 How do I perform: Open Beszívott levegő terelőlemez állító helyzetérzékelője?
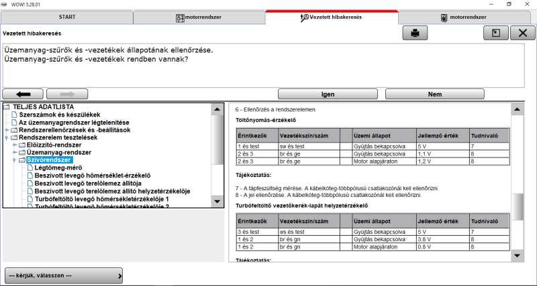(112, 191)
